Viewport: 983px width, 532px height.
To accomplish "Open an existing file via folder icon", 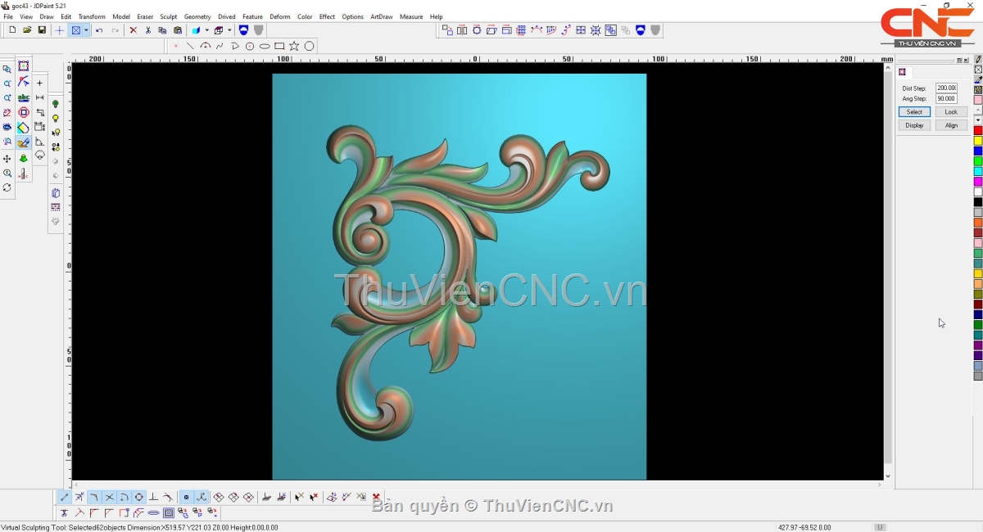I will (x=27, y=30).
